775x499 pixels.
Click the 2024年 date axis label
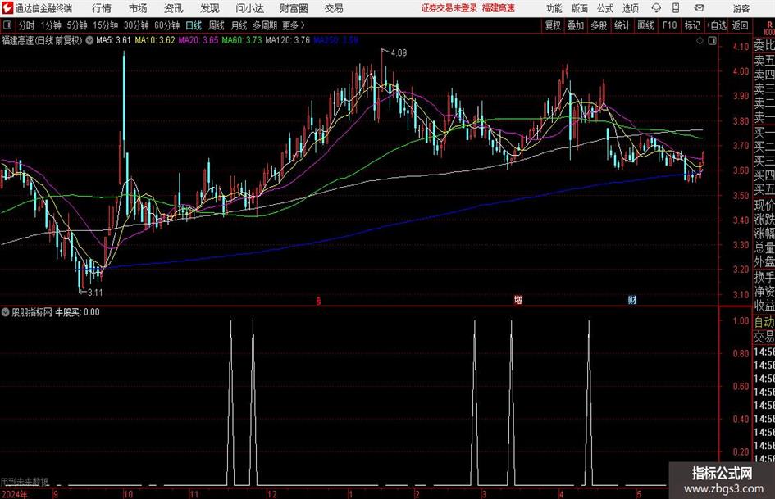[x=14, y=494]
